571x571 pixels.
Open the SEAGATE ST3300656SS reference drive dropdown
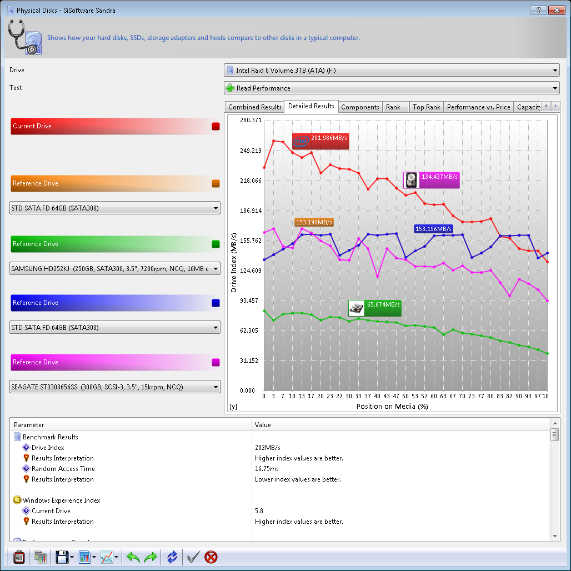tap(115, 387)
